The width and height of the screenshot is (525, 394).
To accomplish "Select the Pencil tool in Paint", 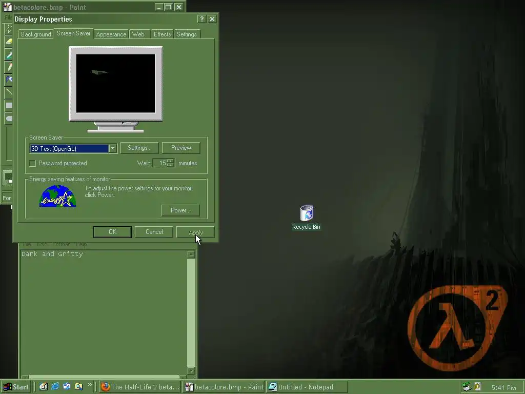I will (9, 67).
